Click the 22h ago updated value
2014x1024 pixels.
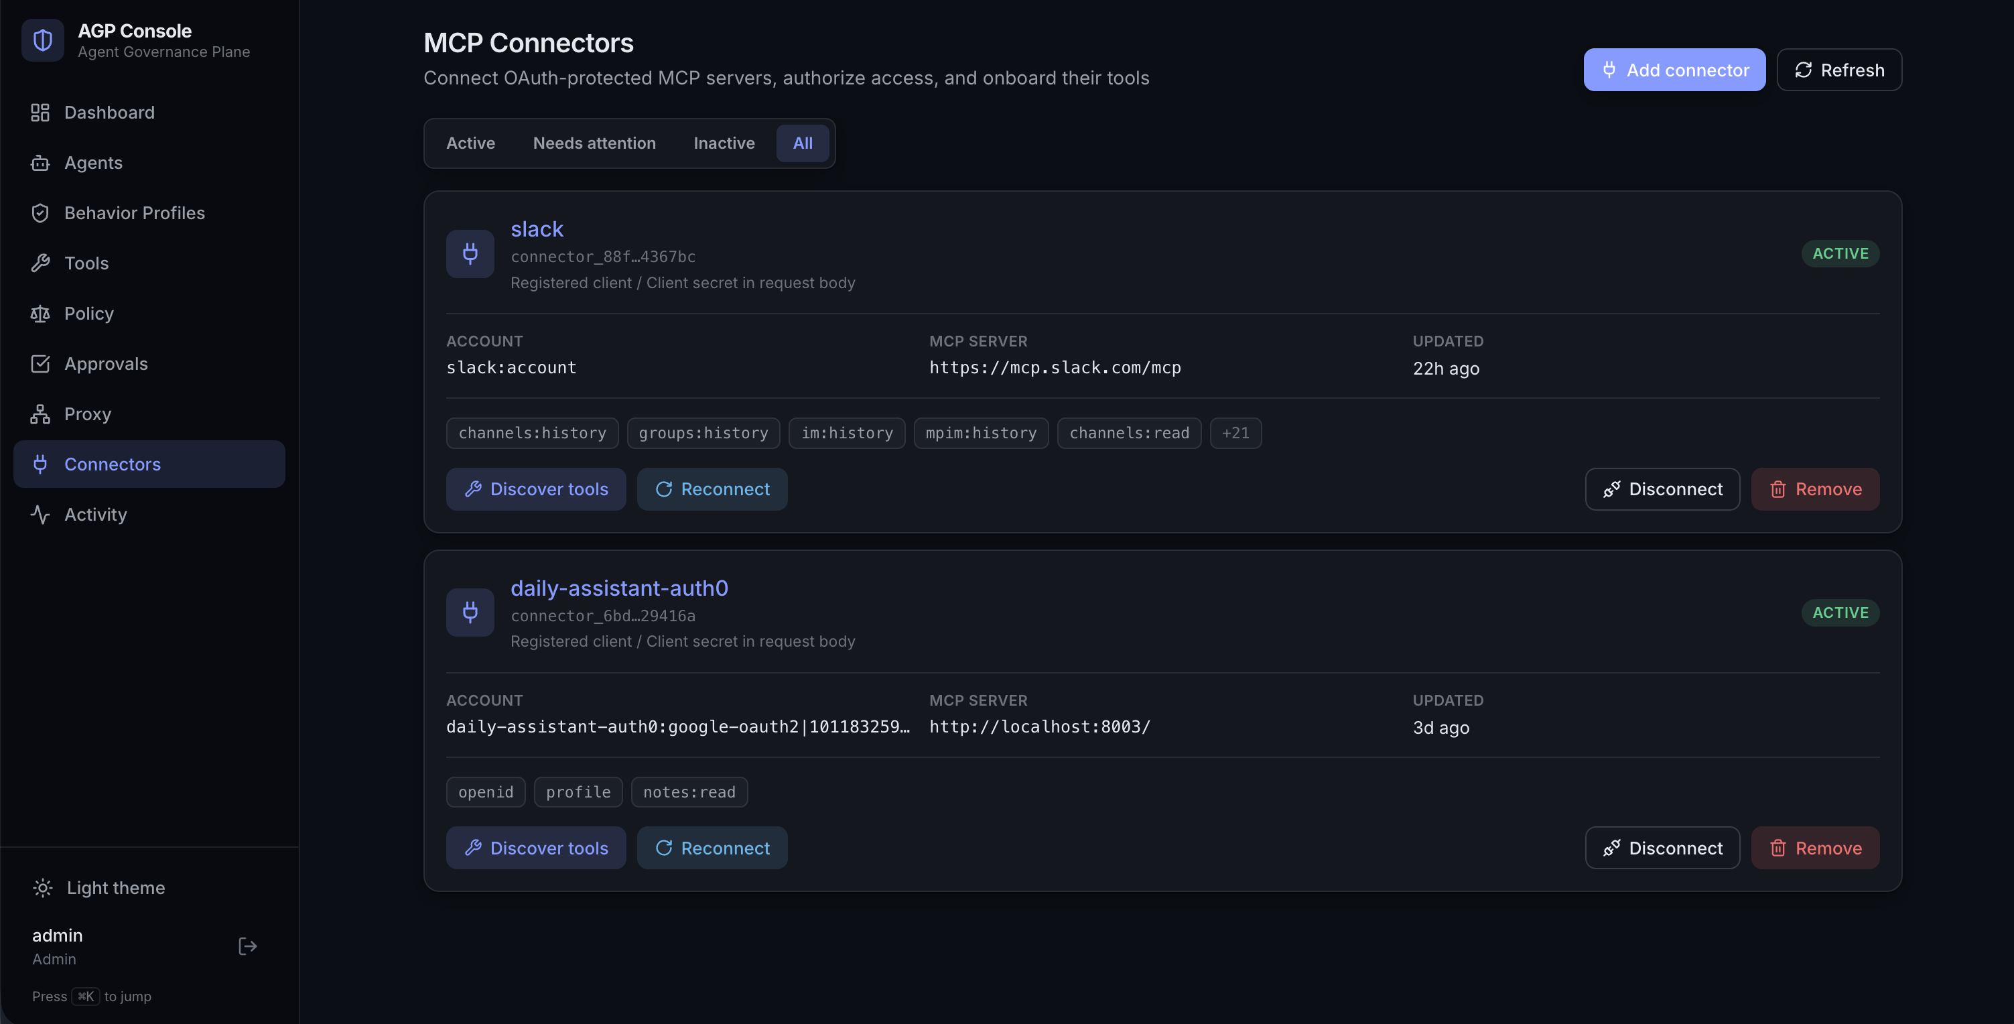[x=1446, y=369]
